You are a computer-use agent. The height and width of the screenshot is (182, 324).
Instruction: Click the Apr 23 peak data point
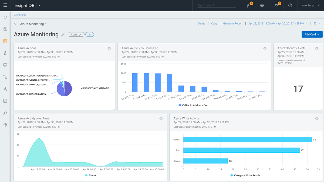point(39,138)
